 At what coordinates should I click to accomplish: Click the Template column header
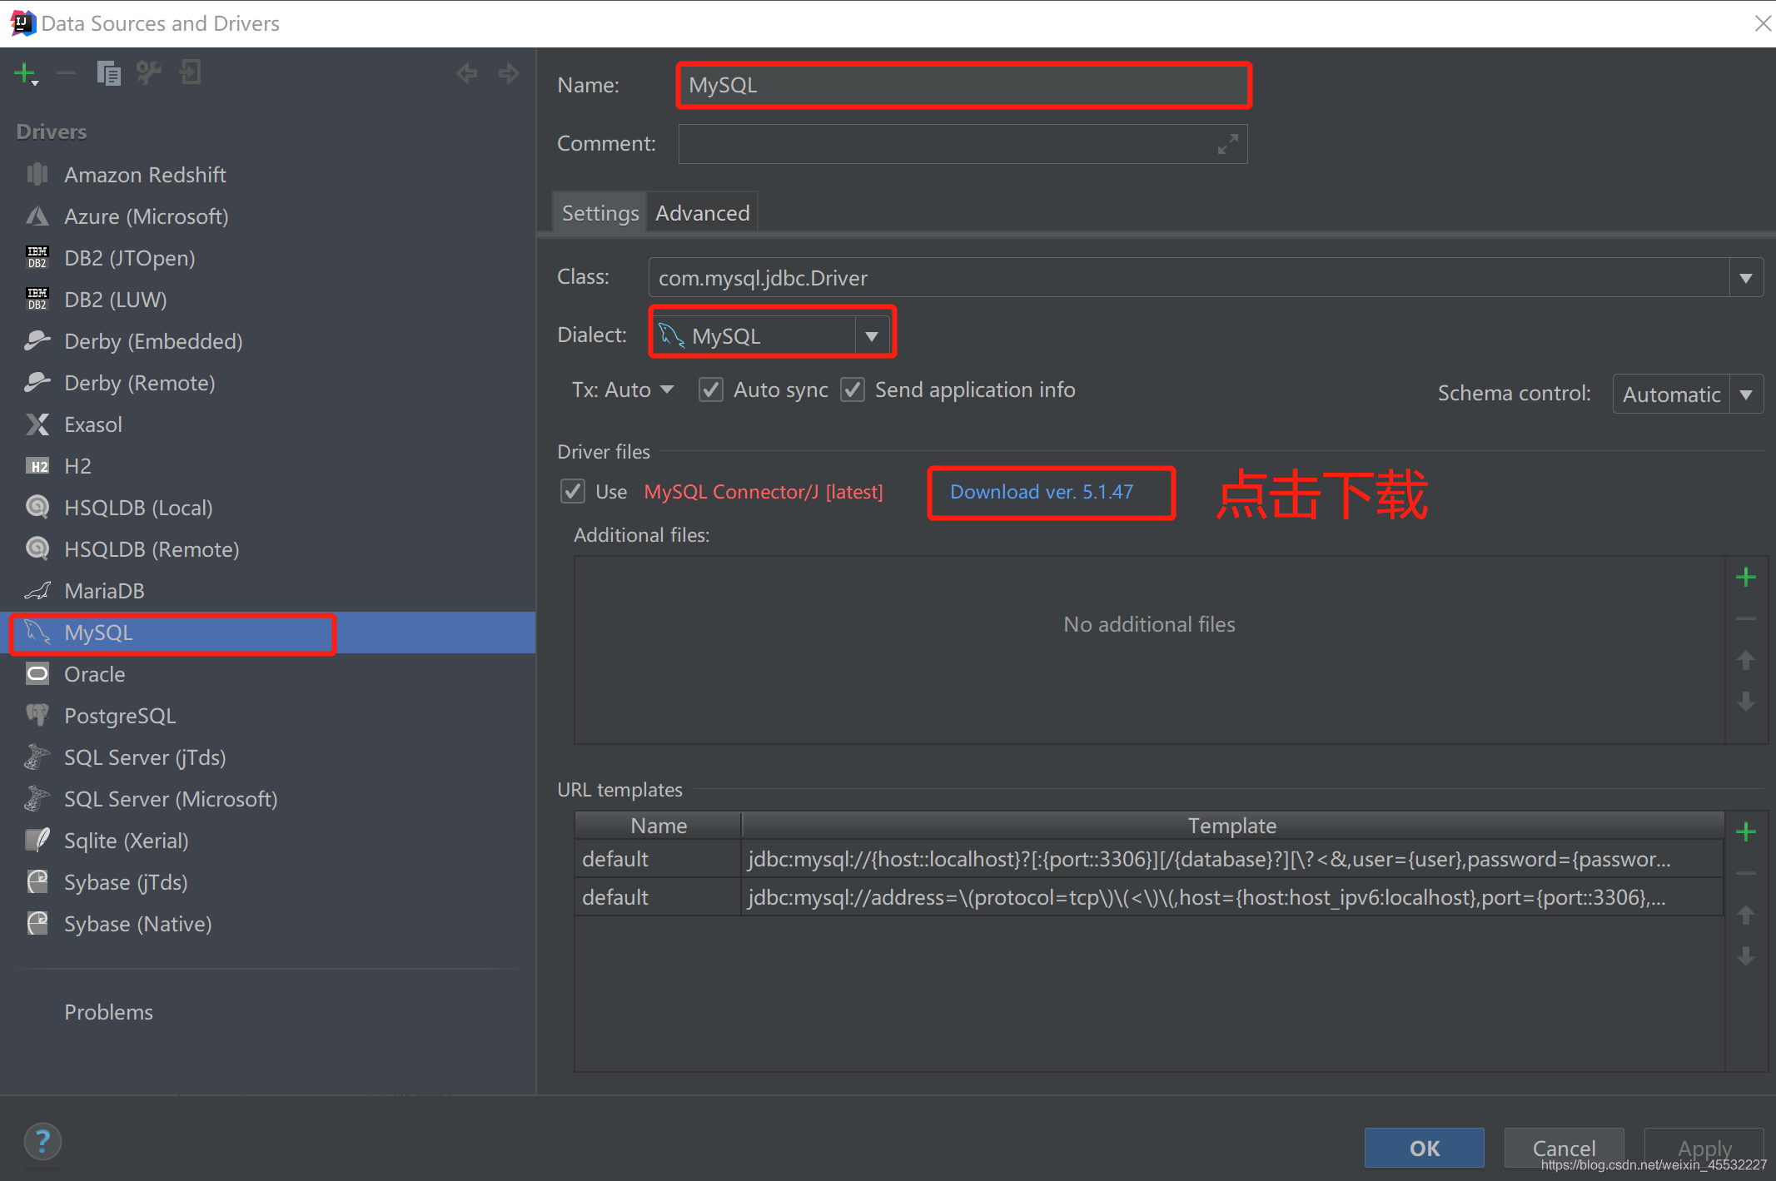[1232, 826]
